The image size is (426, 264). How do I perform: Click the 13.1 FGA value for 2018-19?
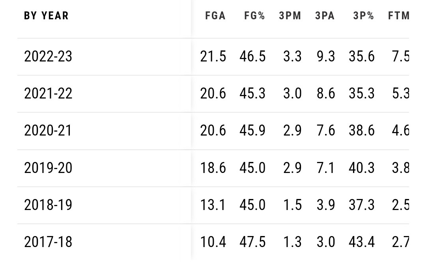213,205
